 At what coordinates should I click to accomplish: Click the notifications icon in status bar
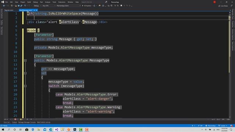pos(232,126)
